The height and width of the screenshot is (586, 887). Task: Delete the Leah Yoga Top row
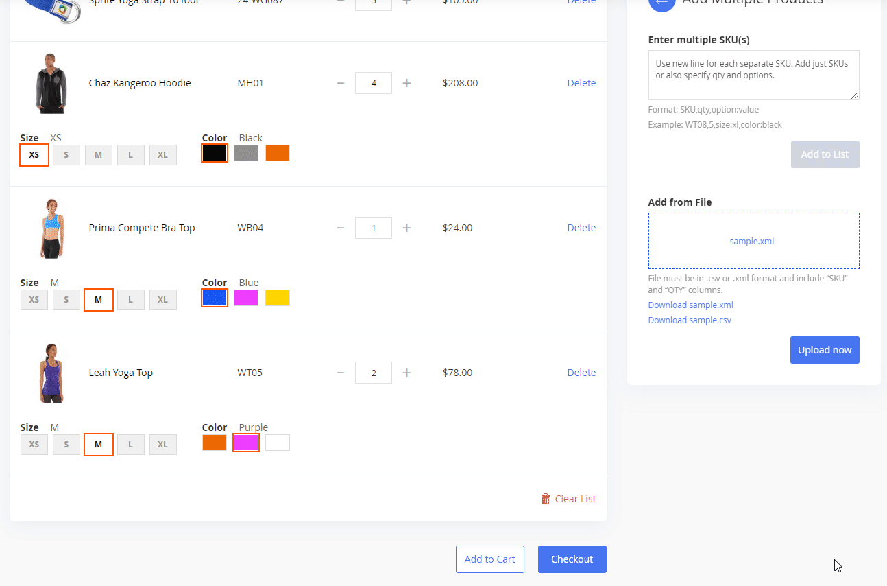tap(581, 373)
